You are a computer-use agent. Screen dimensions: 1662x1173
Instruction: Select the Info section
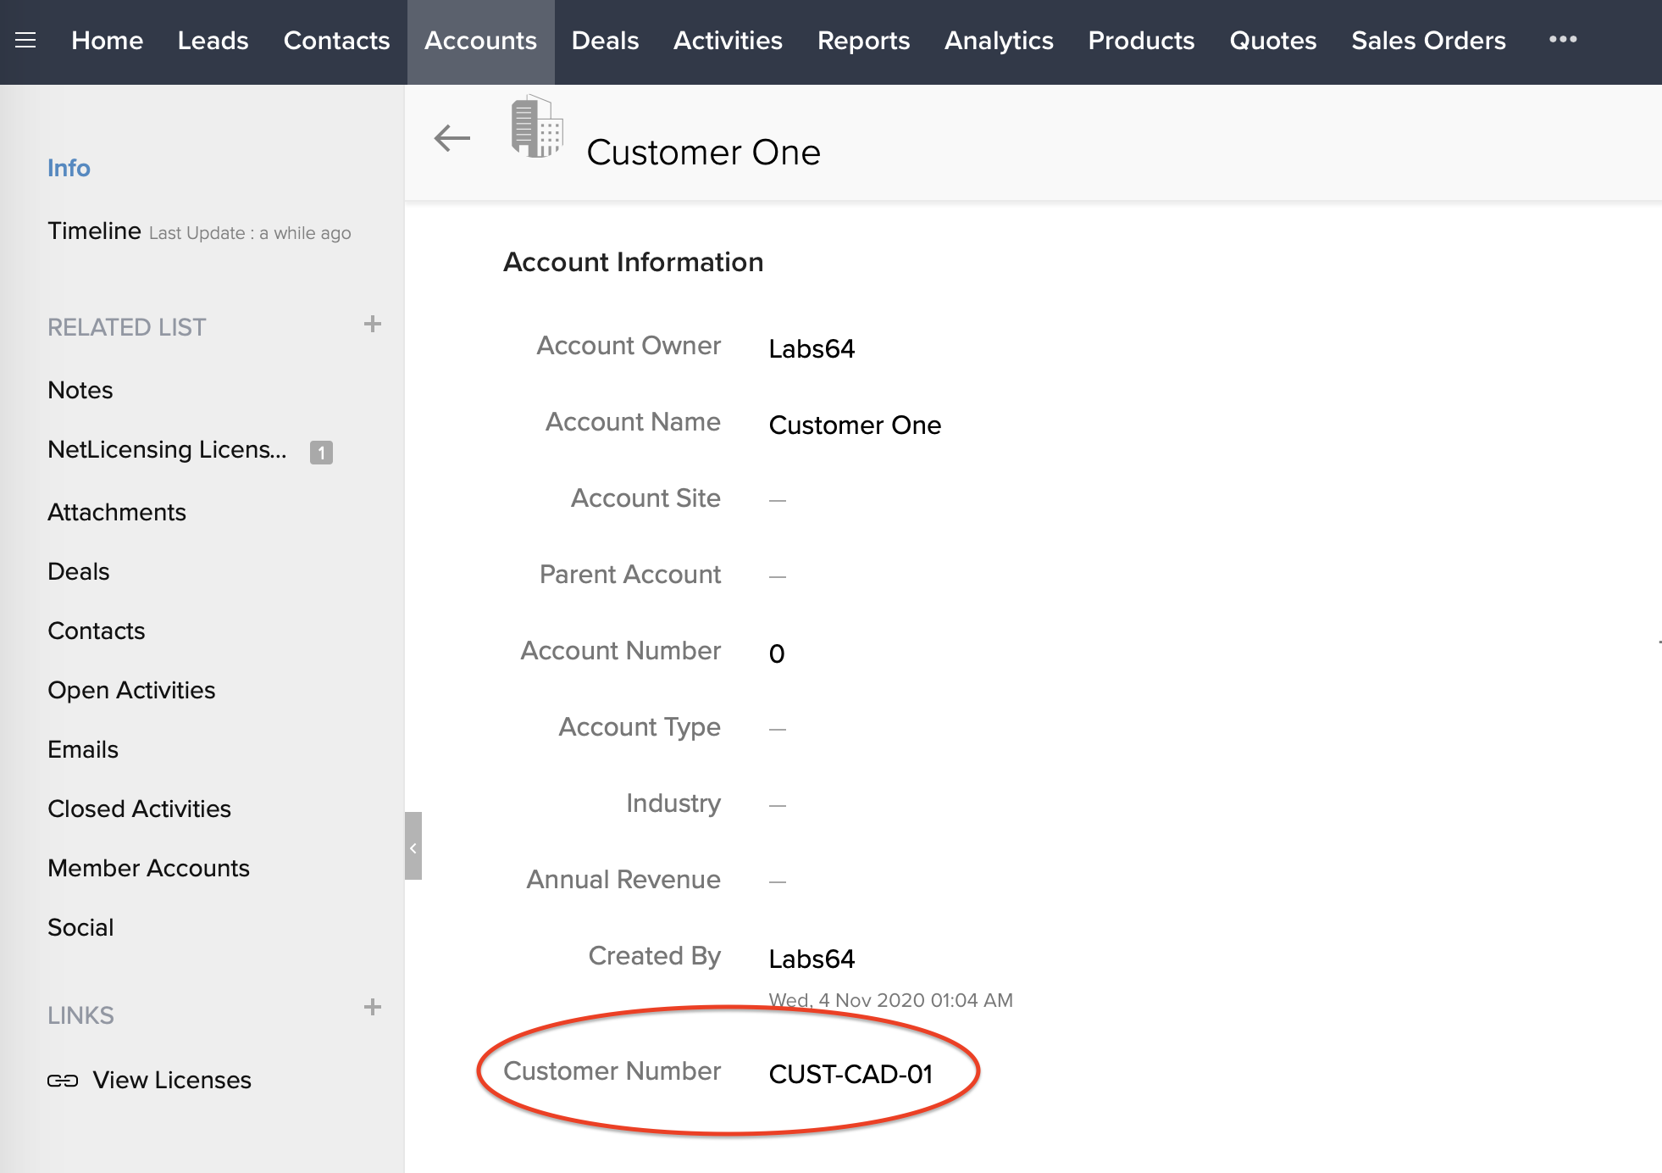click(69, 168)
